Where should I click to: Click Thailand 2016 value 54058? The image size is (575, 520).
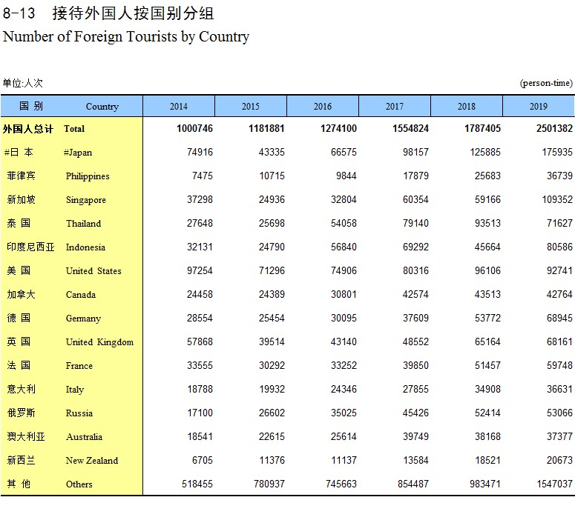click(344, 223)
